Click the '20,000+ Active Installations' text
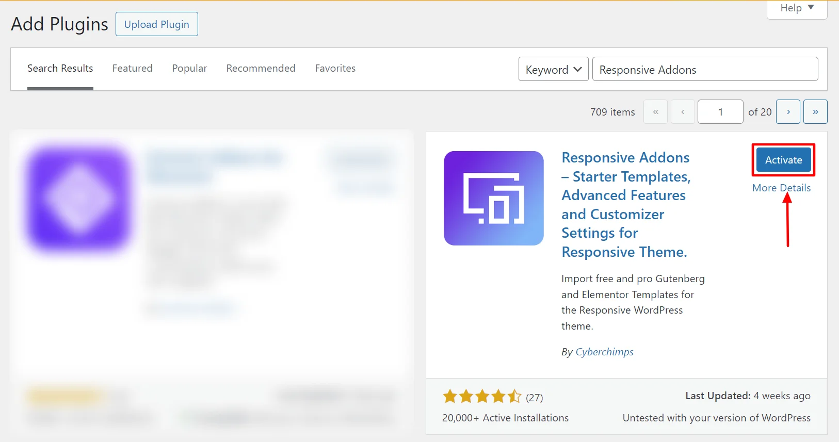 point(505,418)
